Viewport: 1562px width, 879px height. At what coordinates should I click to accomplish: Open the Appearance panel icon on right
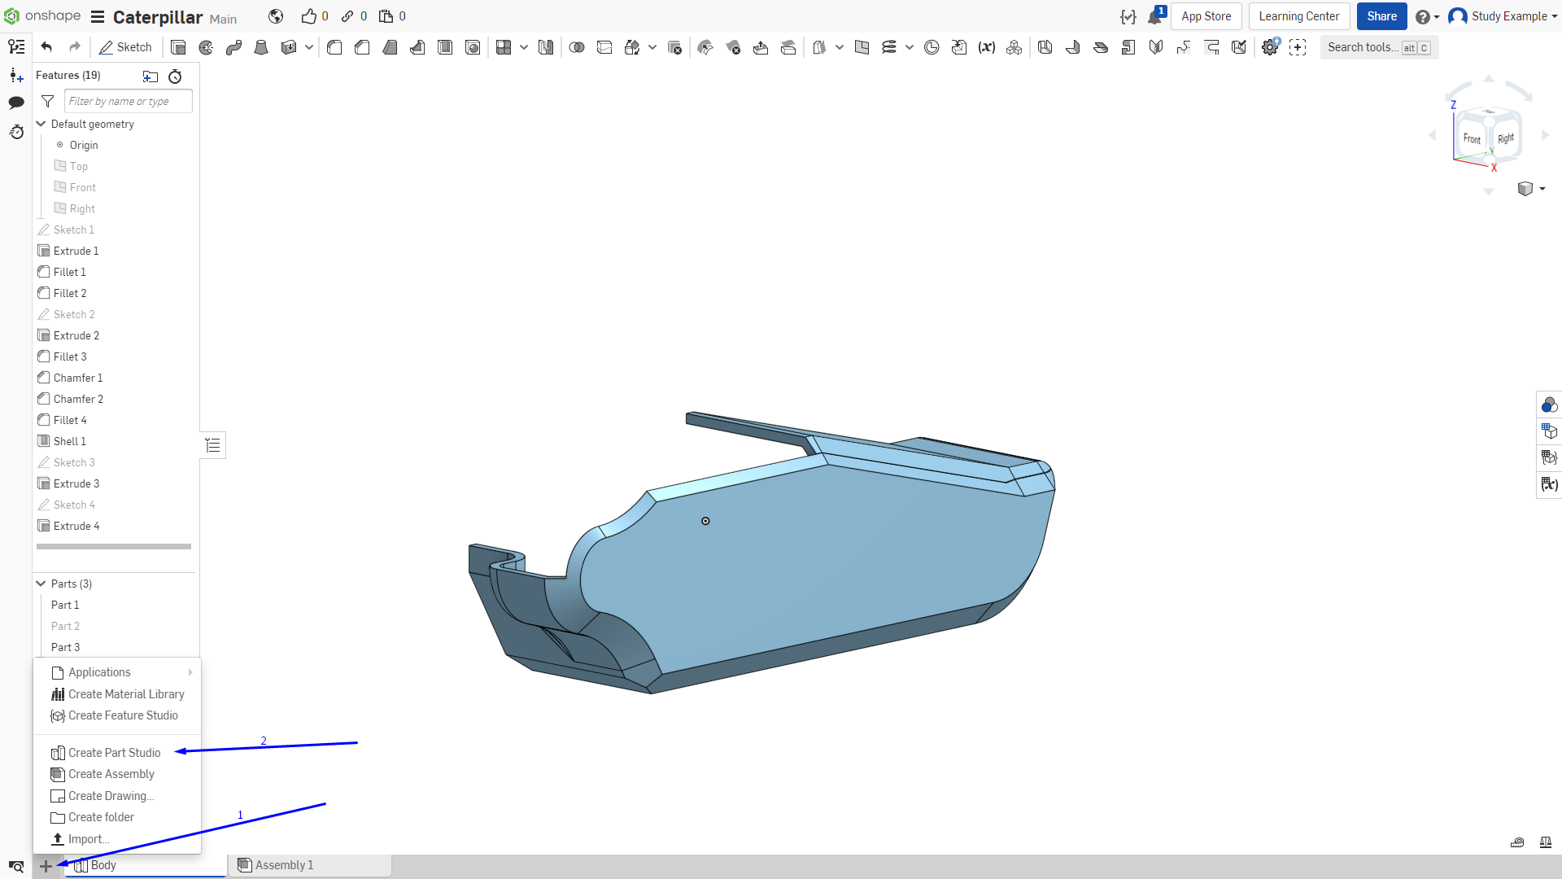[1549, 405]
